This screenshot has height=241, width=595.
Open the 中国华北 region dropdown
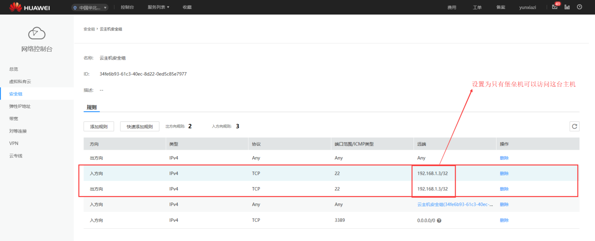pos(90,8)
